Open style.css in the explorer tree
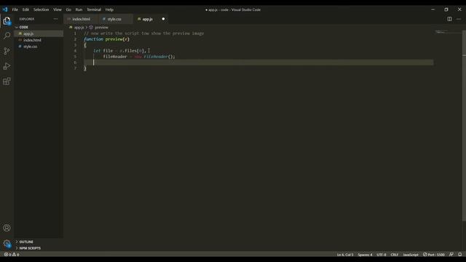The image size is (466, 262). (39, 47)
